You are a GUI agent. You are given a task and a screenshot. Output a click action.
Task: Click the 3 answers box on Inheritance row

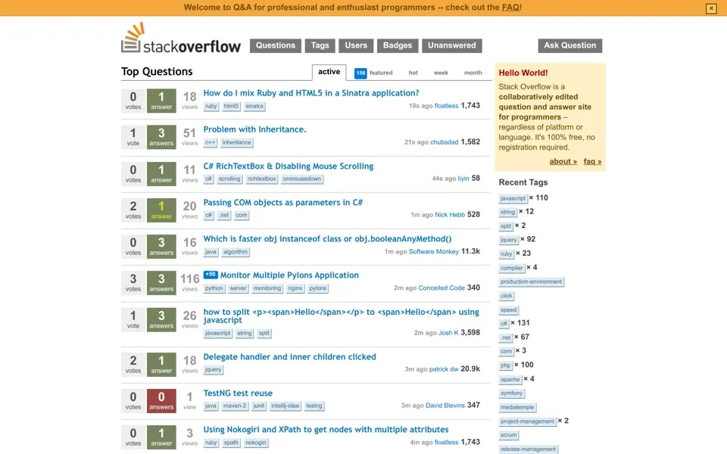(x=161, y=137)
